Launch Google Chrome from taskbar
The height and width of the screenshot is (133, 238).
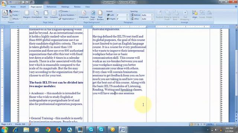(x=48, y=130)
